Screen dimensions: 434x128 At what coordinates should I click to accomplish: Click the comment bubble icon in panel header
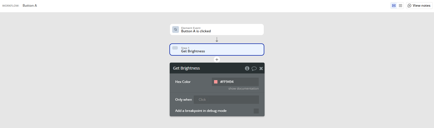pyautogui.click(x=254, y=68)
